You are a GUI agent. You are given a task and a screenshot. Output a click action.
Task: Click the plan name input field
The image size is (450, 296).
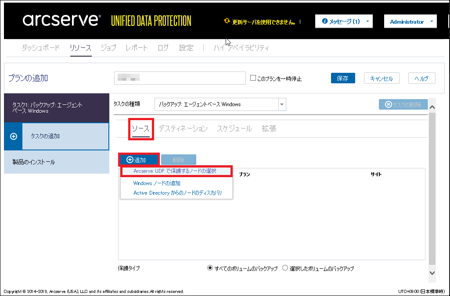(180, 78)
